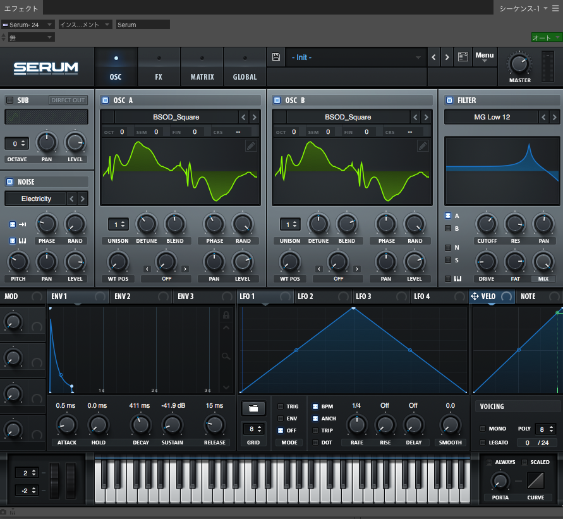This screenshot has height=519, width=563.
Task: Enable MONO voicing checkbox
Action: point(483,429)
